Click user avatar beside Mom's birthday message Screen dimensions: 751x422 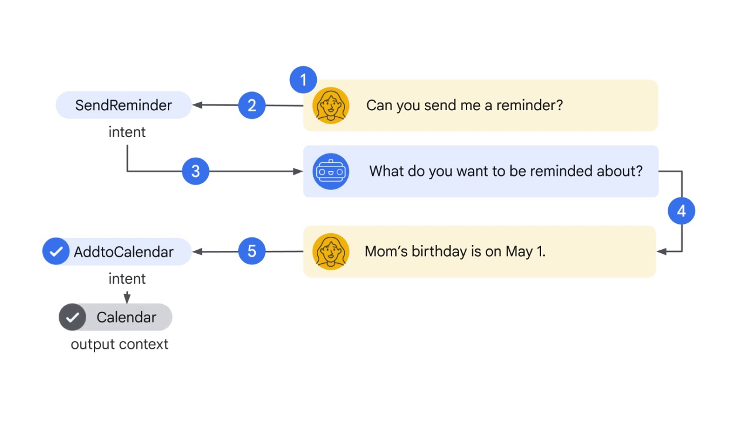pos(331,251)
